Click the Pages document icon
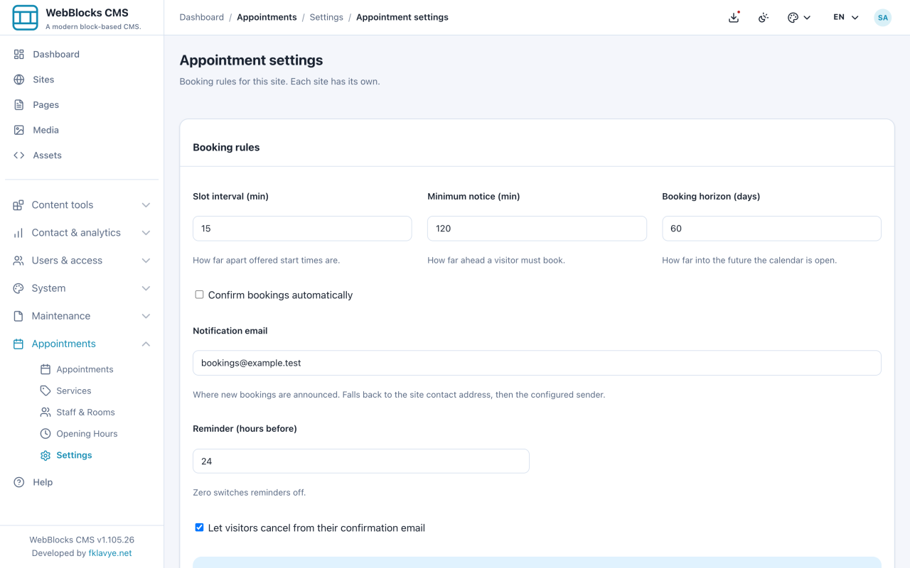 point(19,105)
